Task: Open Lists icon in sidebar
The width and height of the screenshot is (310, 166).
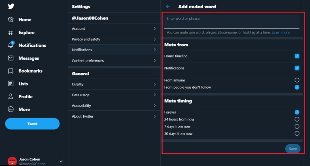Action: click(x=11, y=84)
